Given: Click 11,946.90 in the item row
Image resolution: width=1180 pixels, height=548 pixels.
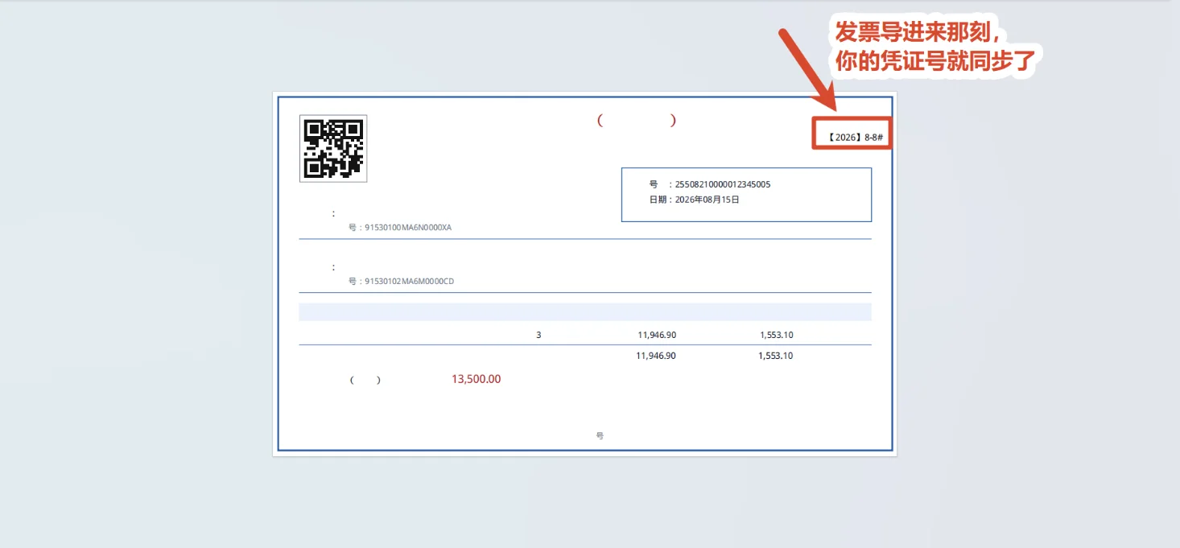Looking at the screenshot, I should pos(657,335).
